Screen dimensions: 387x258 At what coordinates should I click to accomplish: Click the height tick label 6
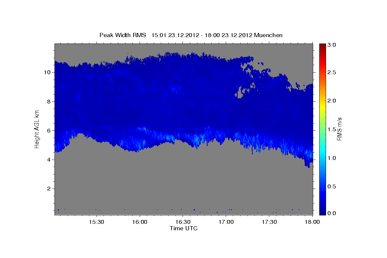[x=49, y=130]
